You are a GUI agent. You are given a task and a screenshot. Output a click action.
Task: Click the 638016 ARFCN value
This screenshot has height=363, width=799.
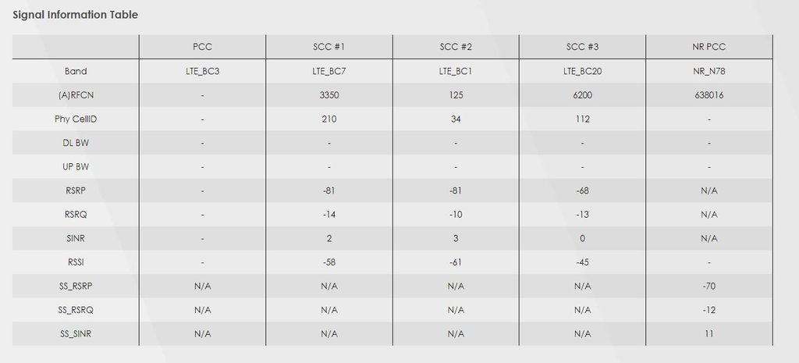click(708, 95)
